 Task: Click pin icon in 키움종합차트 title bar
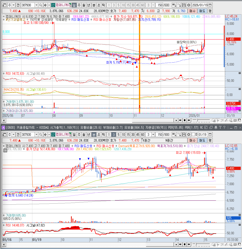(x=216, y=127)
